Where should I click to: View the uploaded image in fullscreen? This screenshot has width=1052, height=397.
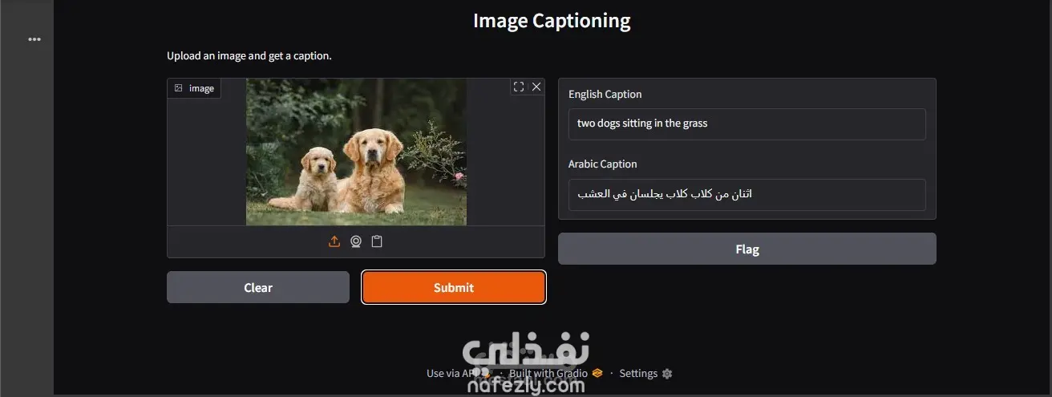click(519, 87)
